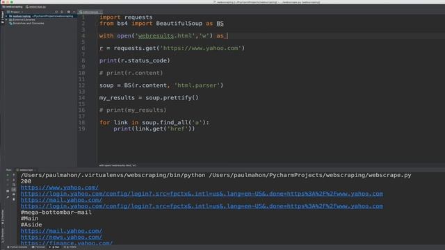Screen dimensions: 445x250
Task: Open the Favorites side tool tab
Action: [x=3, y=217]
